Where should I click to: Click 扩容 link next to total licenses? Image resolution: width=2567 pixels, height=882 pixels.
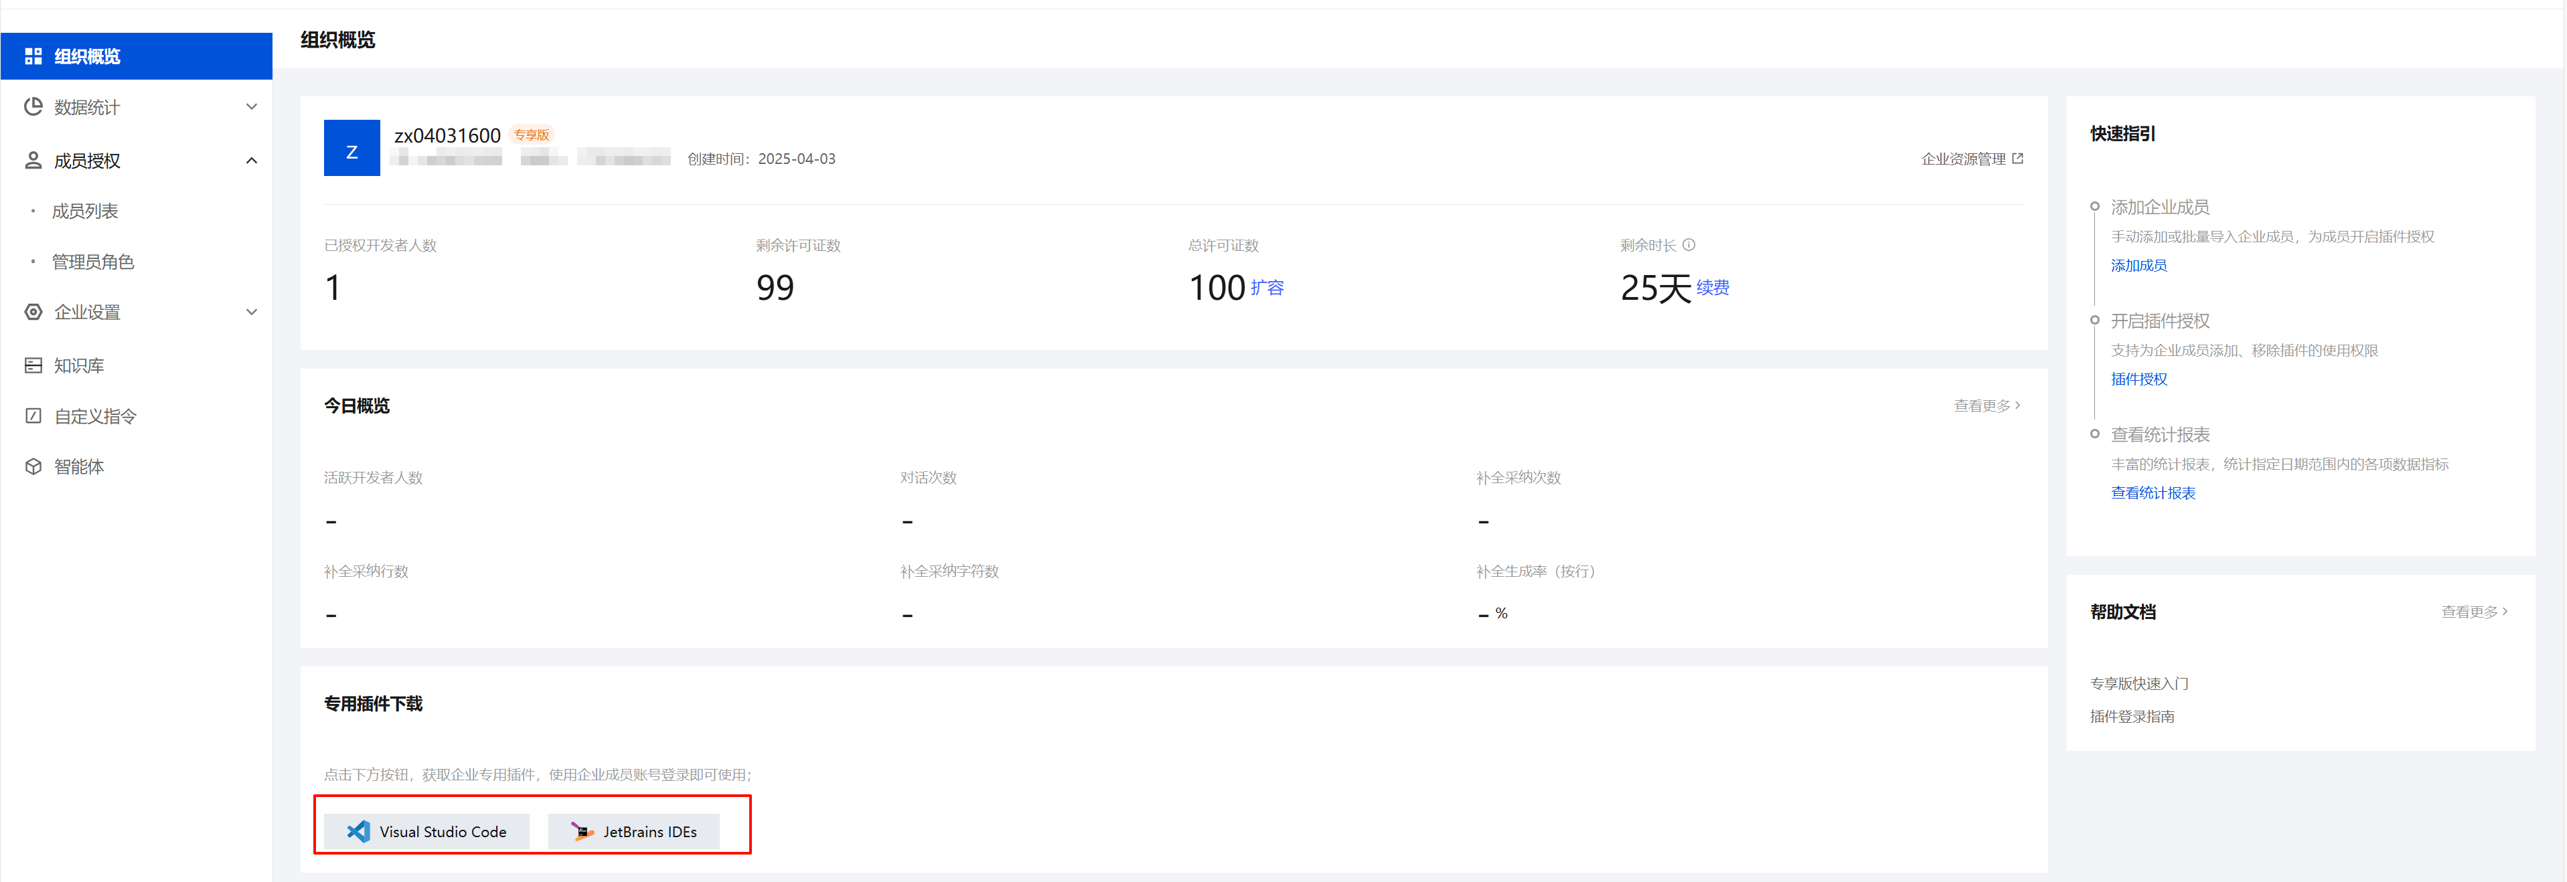coord(1267,288)
